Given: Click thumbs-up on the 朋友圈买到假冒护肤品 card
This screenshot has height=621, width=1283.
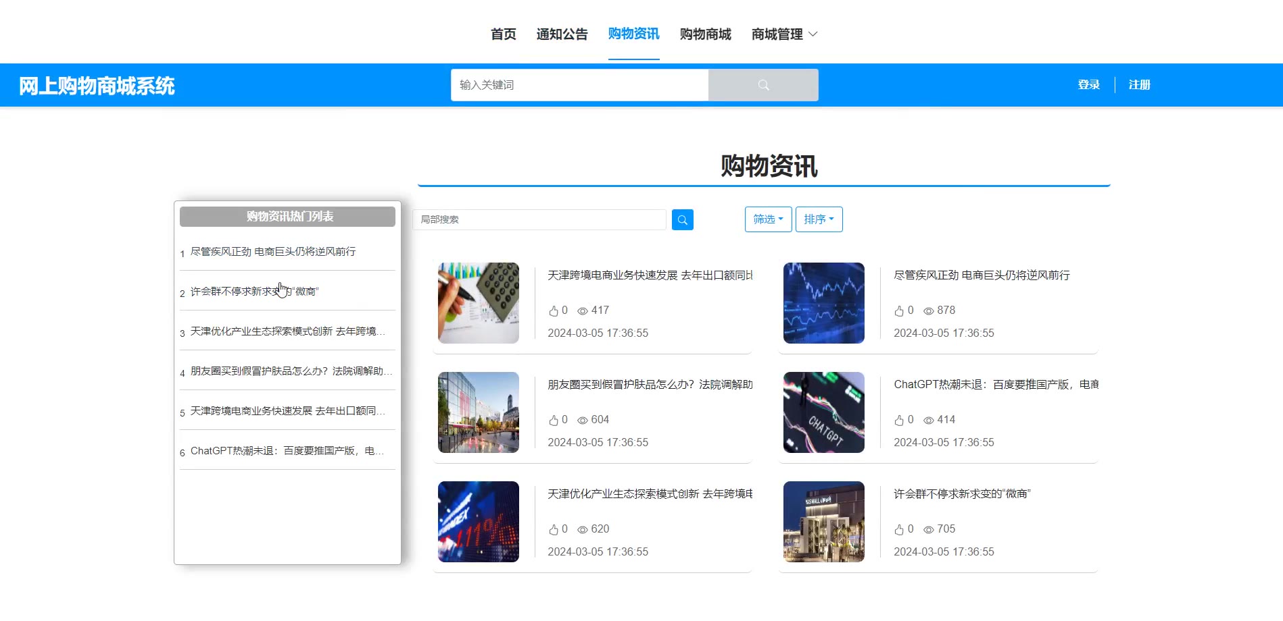Looking at the screenshot, I should pyautogui.click(x=554, y=420).
